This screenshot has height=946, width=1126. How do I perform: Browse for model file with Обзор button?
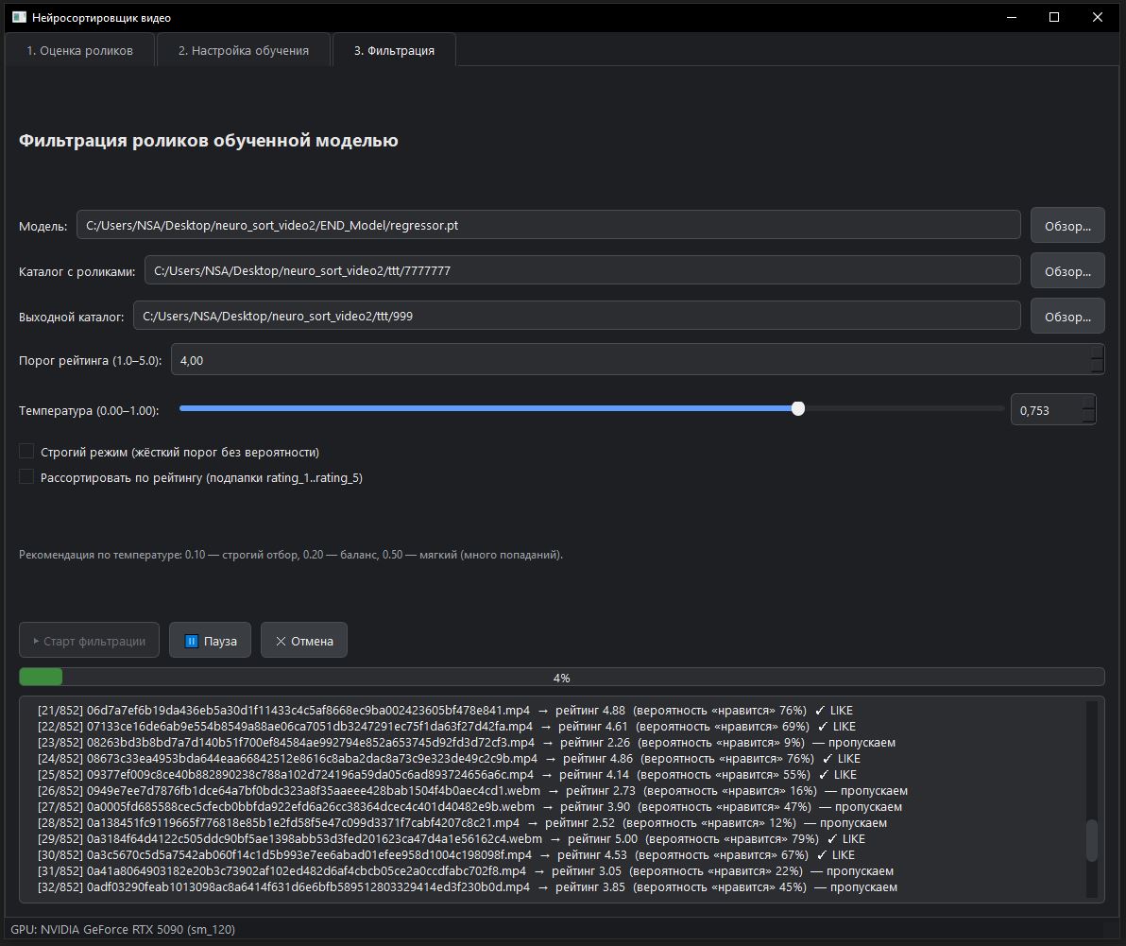[x=1067, y=226]
